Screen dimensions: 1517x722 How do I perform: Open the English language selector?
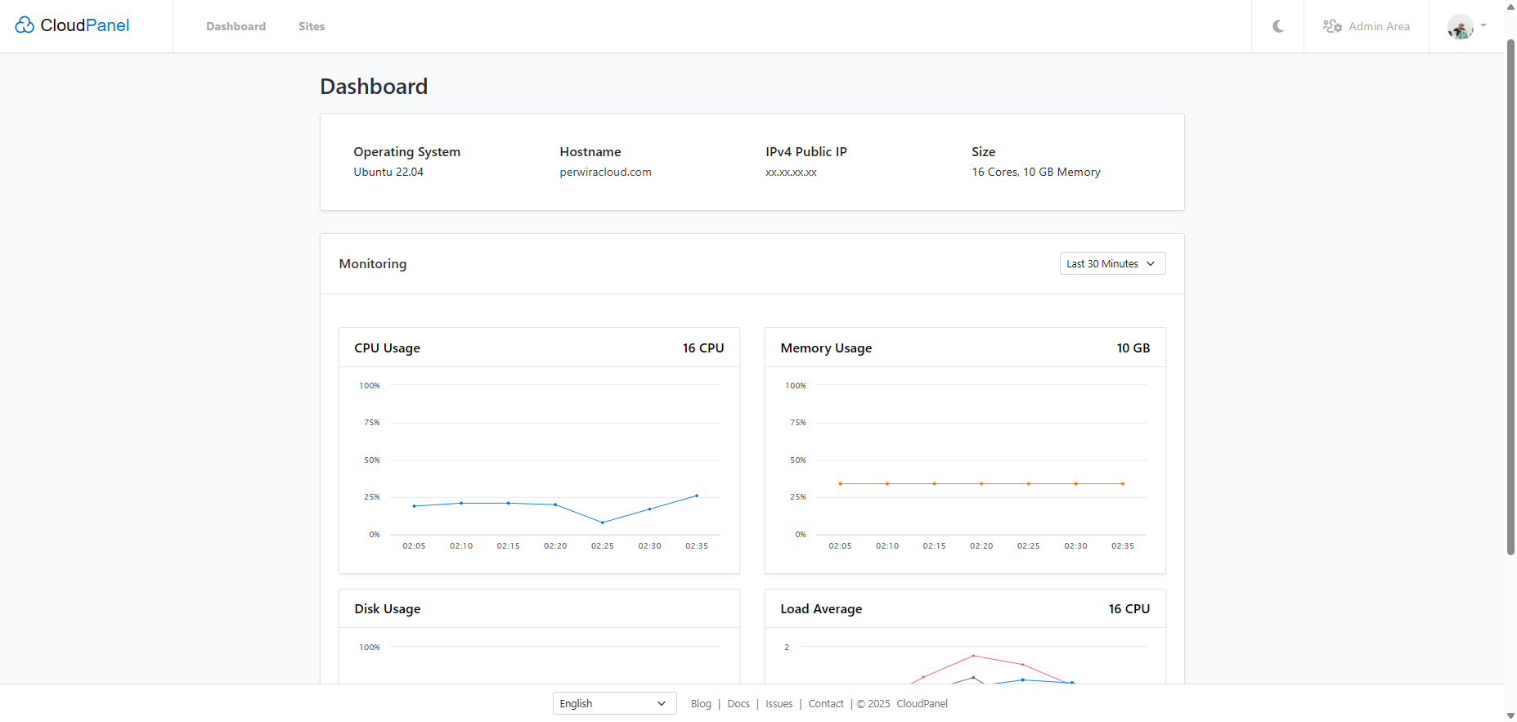(x=614, y=703)
